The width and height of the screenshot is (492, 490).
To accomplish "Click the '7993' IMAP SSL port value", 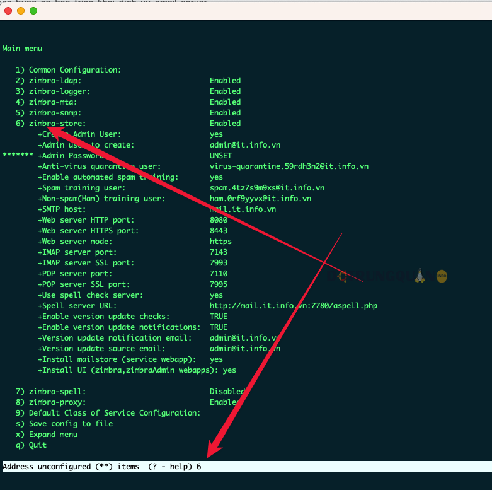I will 219,262.
